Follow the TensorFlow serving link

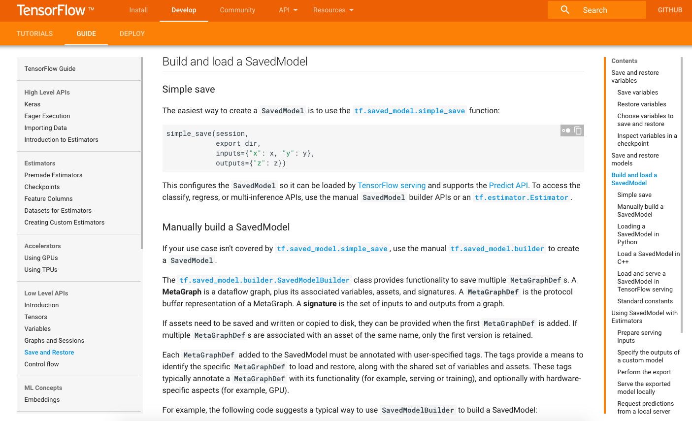[x=392, y=186]
